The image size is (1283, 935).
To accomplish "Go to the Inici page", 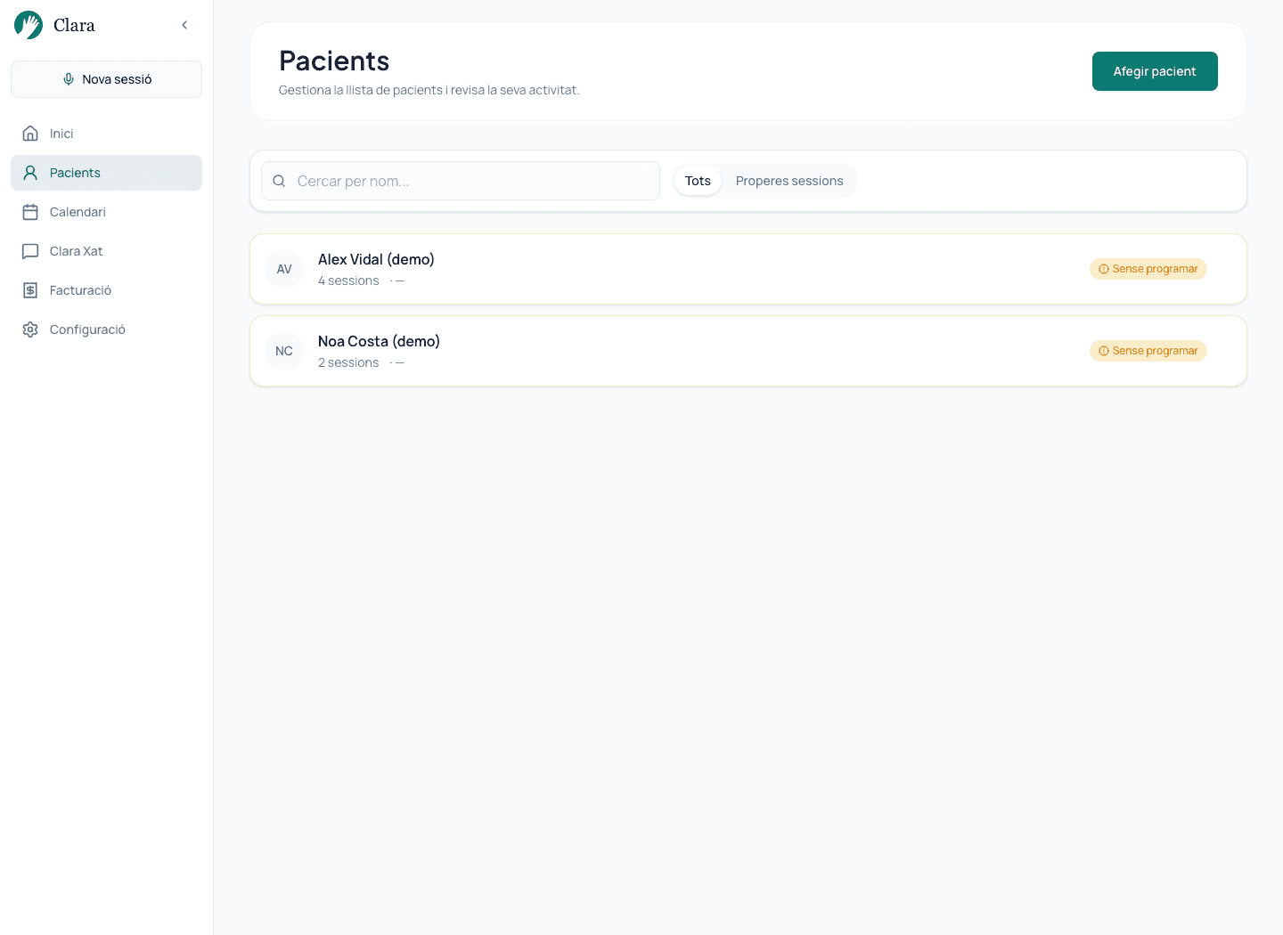I will coord(106,134).
